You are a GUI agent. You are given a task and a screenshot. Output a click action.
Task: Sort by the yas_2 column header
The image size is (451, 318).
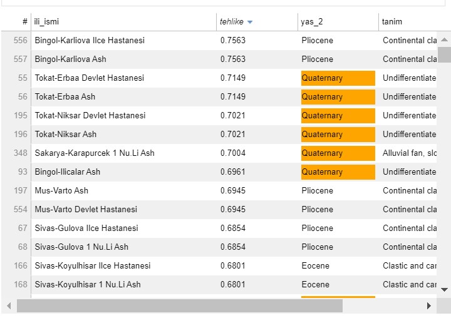click(x=311, y=22)
